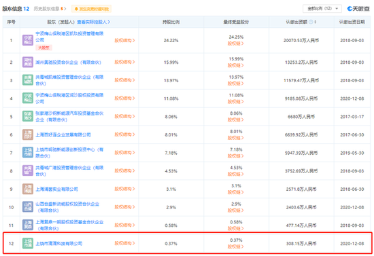Open 股权链 under 0.58% beneficial share
374x256 pixels.
coord(236,228)
